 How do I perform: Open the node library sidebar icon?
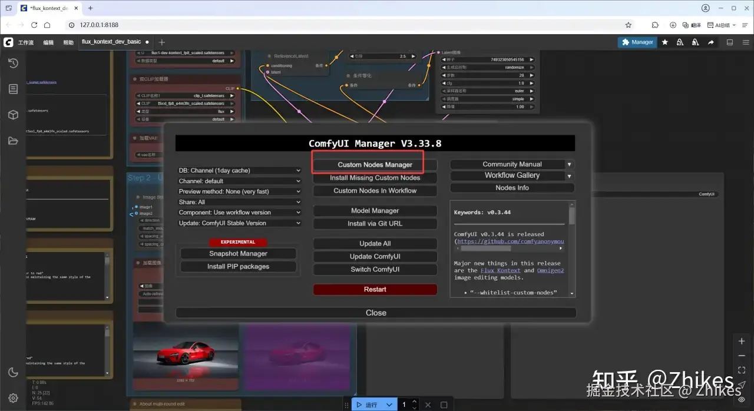[x=13, y=89]
